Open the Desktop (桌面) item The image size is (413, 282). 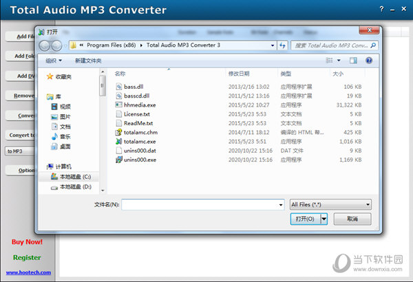61,147
